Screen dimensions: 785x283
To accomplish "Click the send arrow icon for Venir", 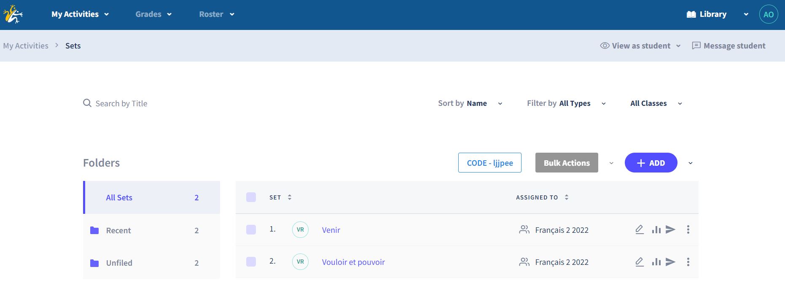I will click(x=670, y=229).
